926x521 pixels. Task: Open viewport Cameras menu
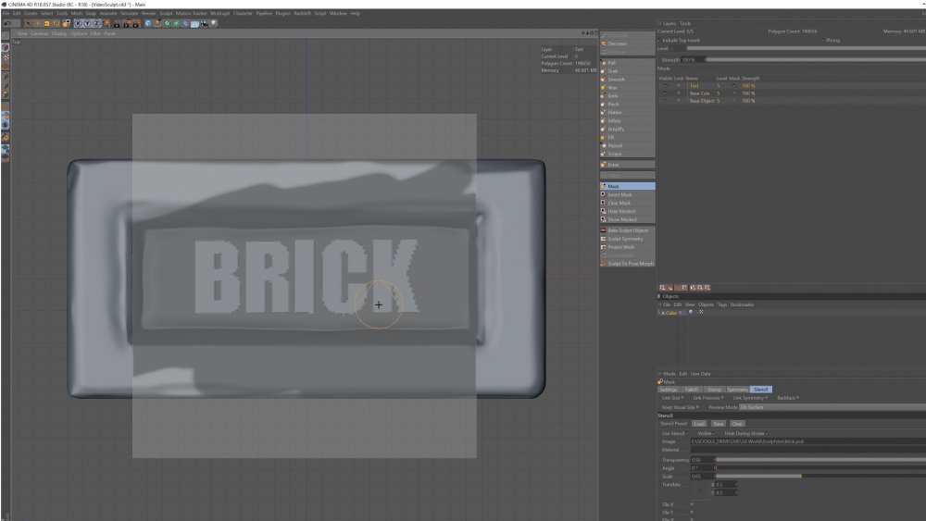[40, 33]
